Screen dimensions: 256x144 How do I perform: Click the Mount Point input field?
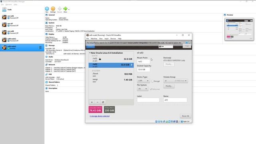point(144,62)
